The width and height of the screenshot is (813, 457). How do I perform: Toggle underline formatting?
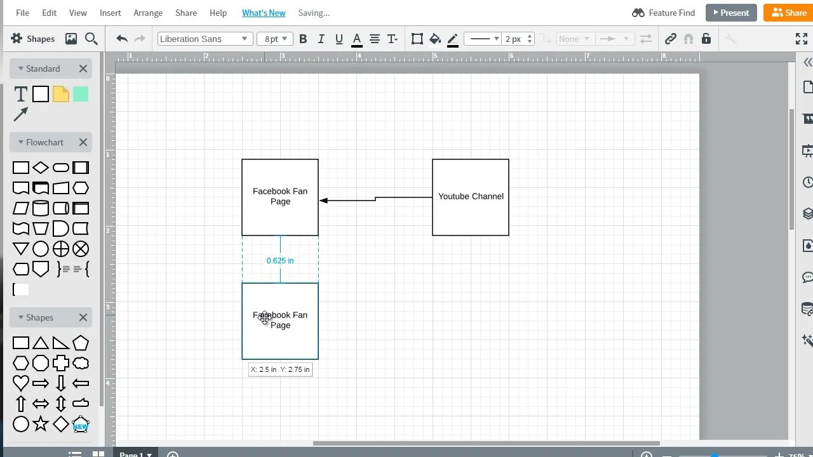(x=339, y=39)
